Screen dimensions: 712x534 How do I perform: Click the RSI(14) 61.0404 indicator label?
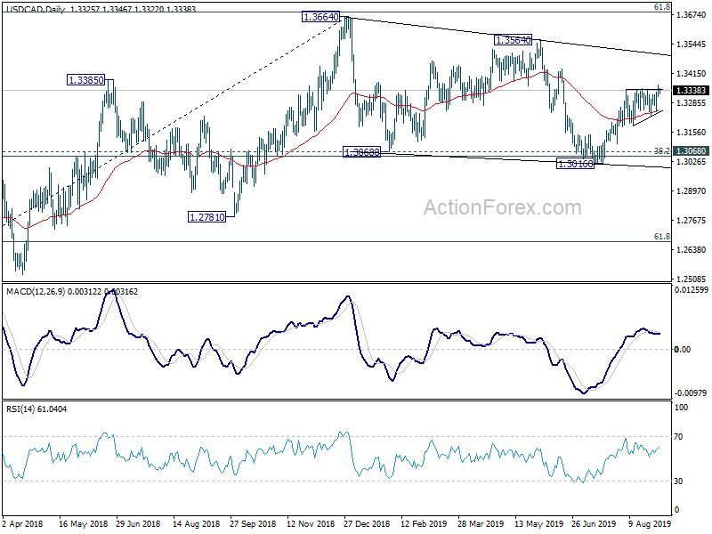36,409
